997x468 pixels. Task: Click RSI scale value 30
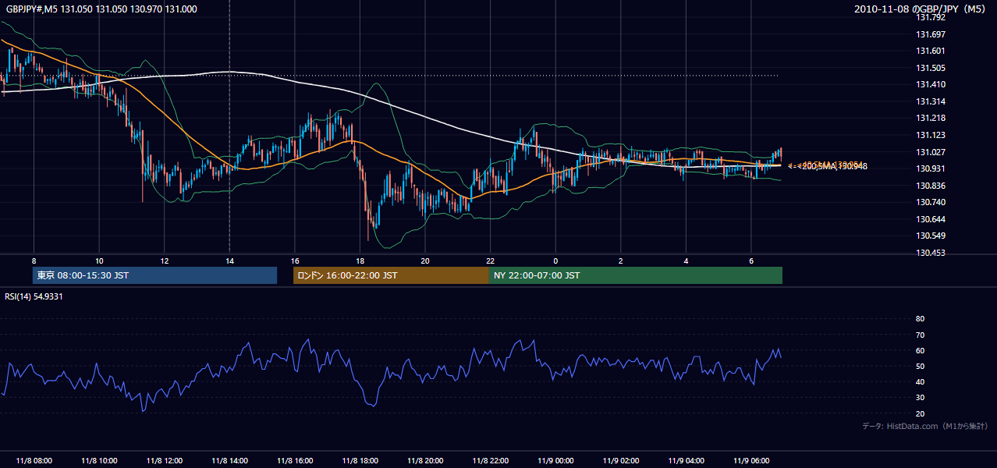tap(920, 398)
